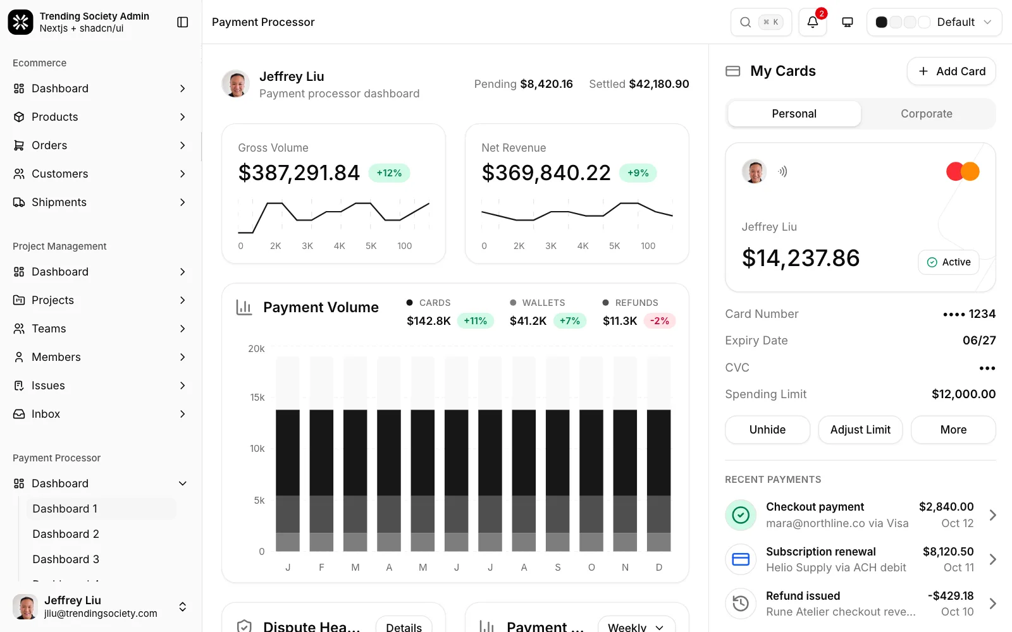Image resolution: width=1012 pixels, height=632 pixels.
Task: Select Dashboard 3 in the sidebar
Action: 101,559
